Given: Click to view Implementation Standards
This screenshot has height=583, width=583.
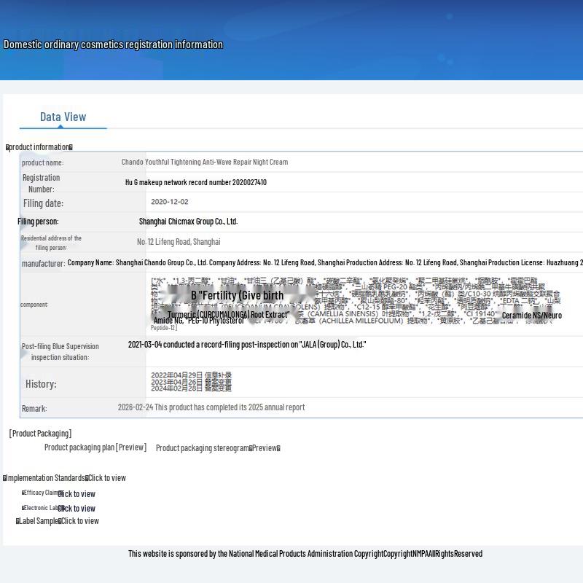Looking at the screenshot, I should click(x=106, y=478).
